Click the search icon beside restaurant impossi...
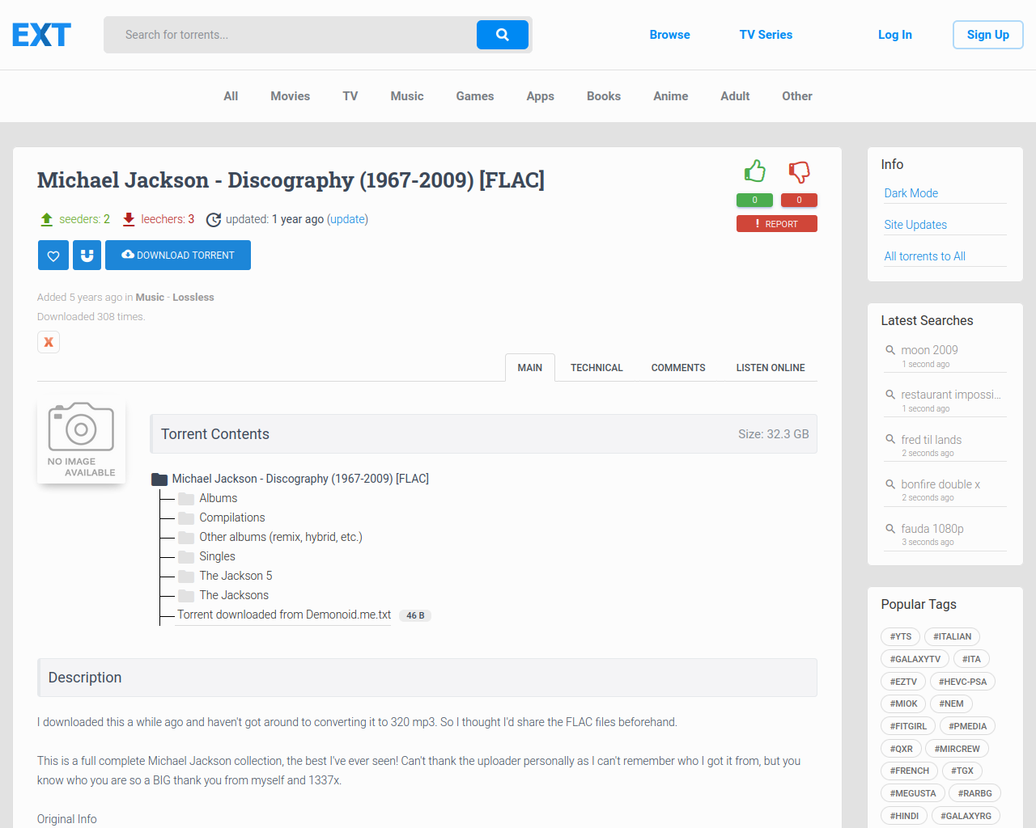The image size is (1036, 828). pos(890,395)
